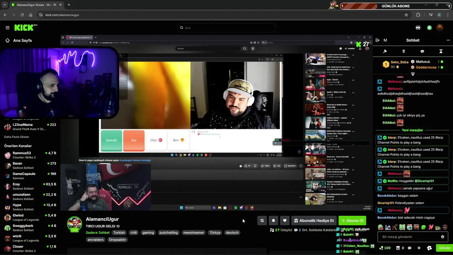This screenshot has width=453, height=255.
Task: Click AlamanciUgur channel avatar
Action: (74, 224)
